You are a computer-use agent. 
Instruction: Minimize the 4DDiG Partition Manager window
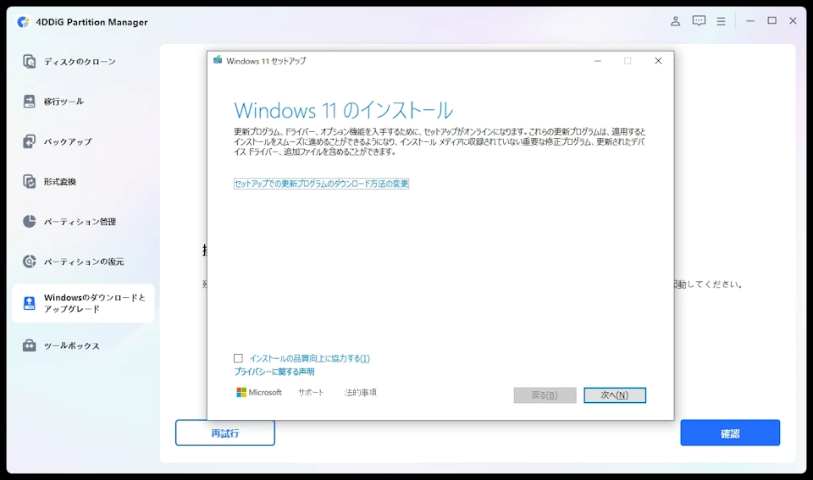point(750,20)
